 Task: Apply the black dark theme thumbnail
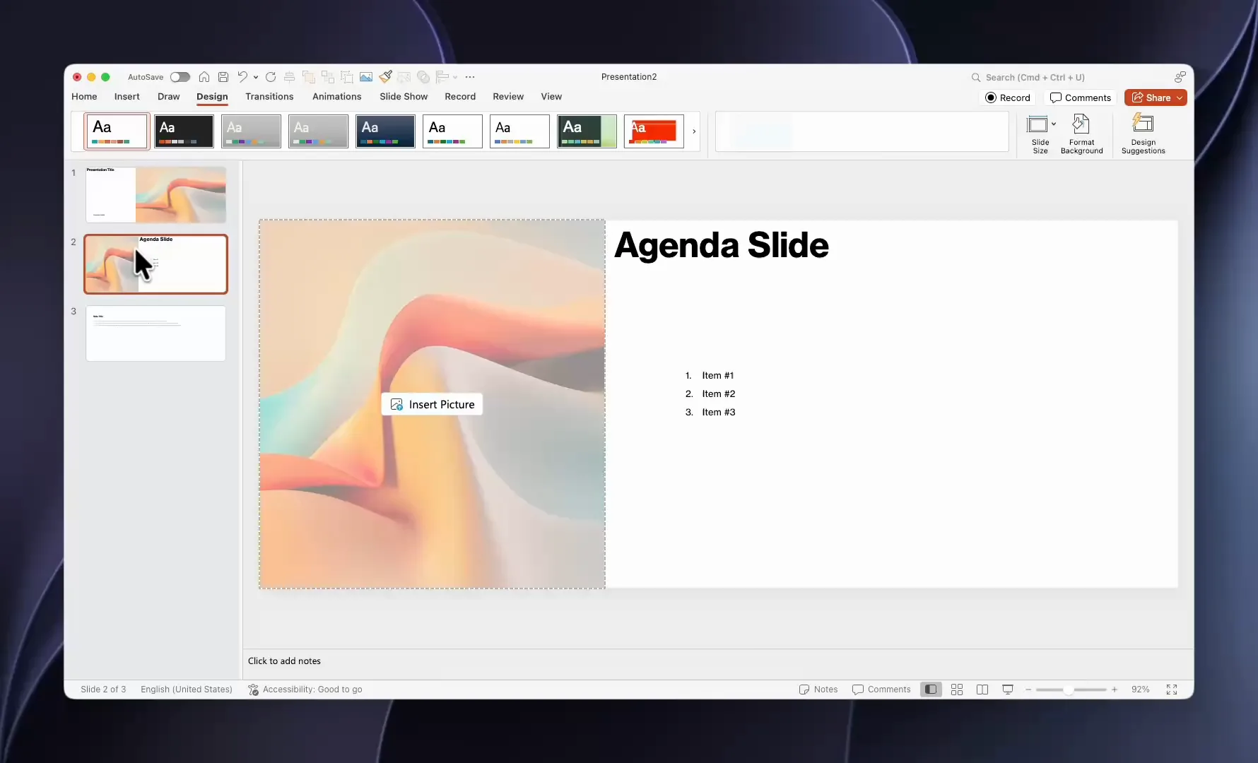coord(184,131)
